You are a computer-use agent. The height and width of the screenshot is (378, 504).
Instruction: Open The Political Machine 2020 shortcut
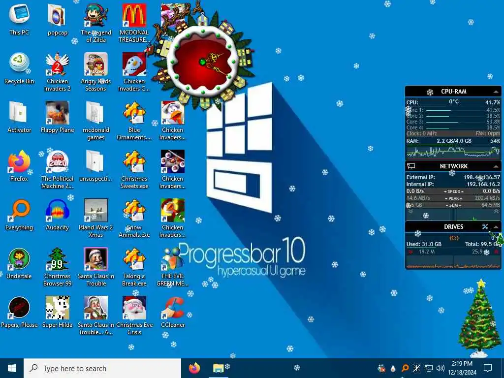58,169
